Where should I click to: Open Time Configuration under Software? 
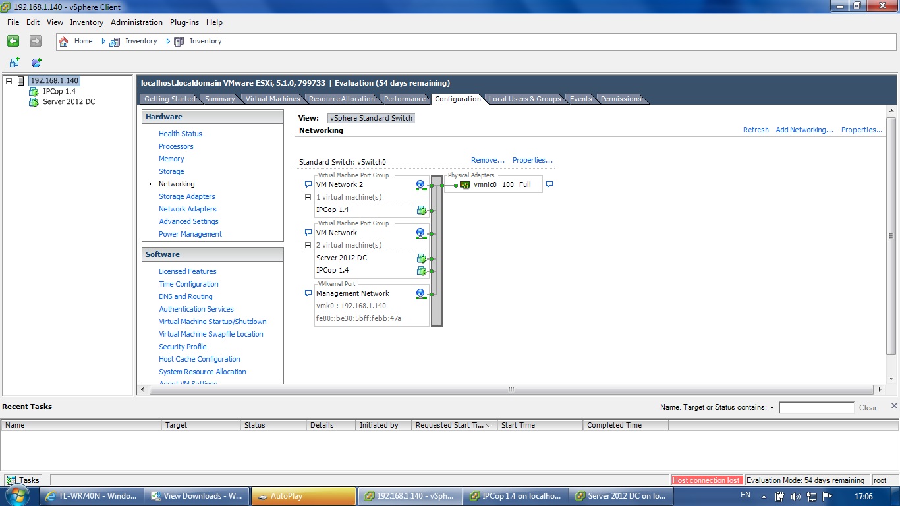click(188, 284)
